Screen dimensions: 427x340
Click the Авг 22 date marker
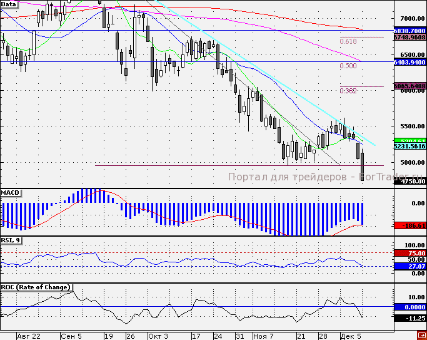29,336
